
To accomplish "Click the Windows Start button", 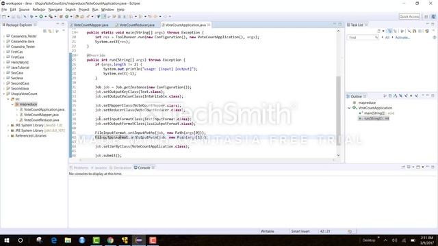I will click(6, 240).
